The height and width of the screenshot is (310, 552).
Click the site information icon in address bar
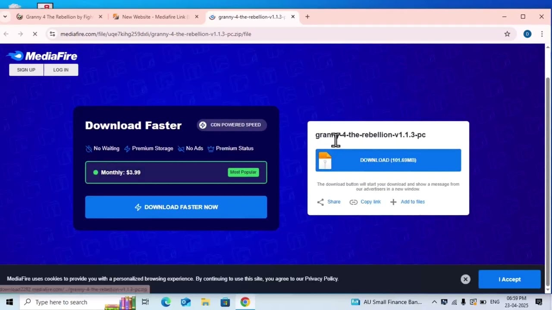(x=52, y=34)
